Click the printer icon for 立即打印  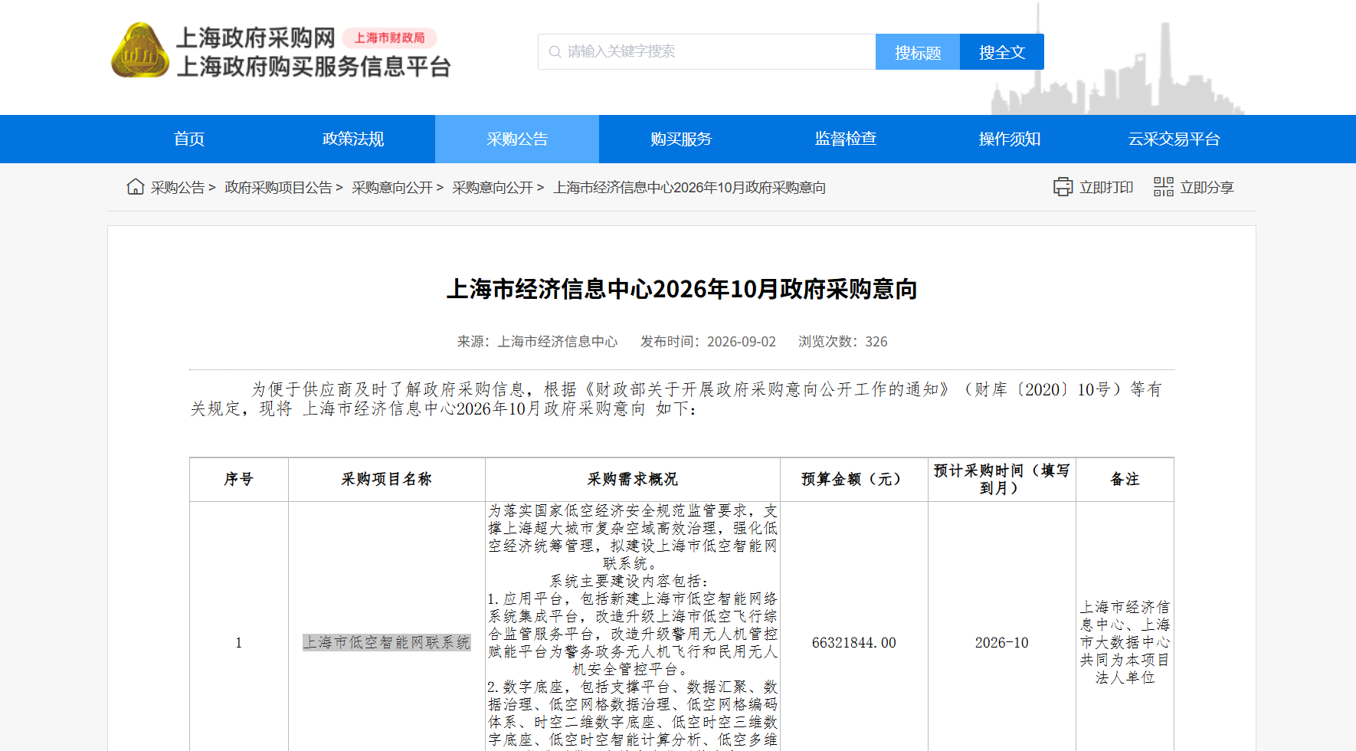(x=1063, y=187)
